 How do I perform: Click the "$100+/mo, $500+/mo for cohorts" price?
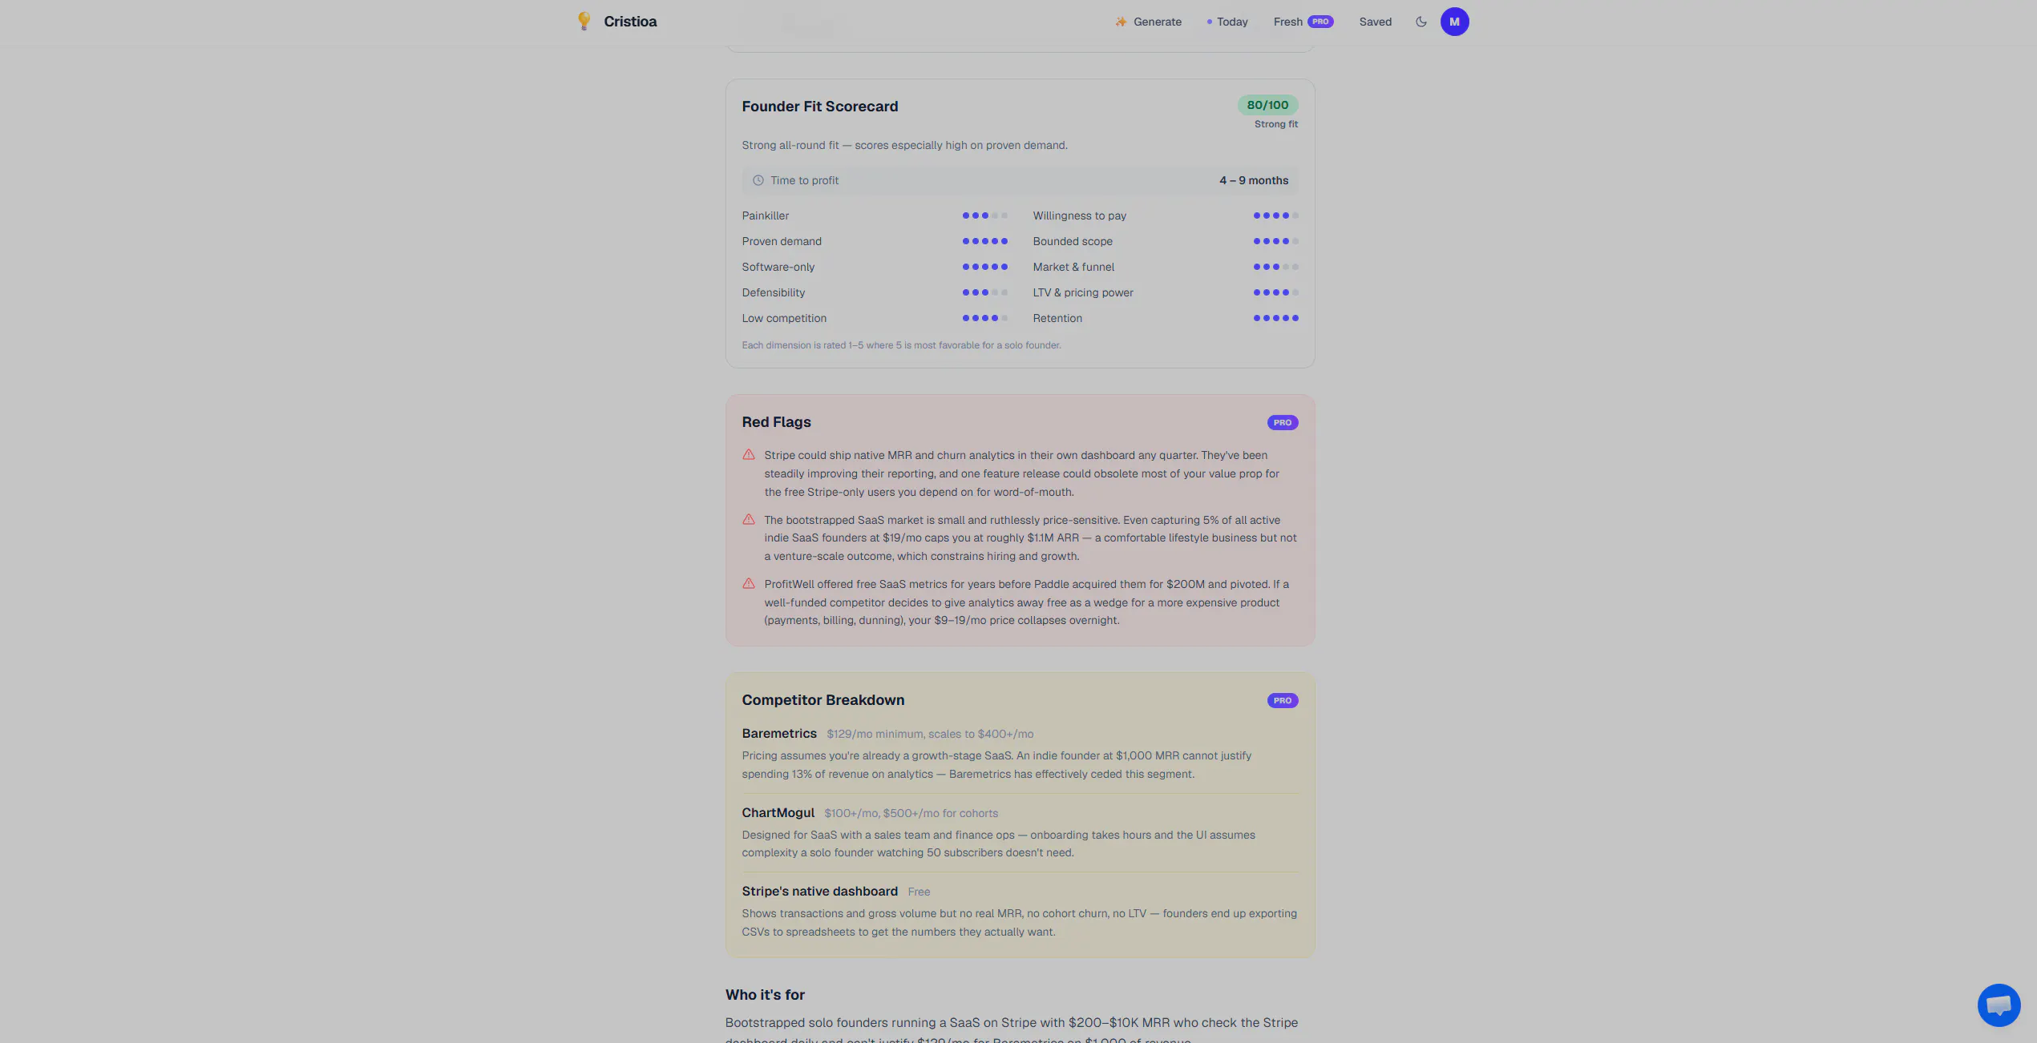(x=911, y=814)
